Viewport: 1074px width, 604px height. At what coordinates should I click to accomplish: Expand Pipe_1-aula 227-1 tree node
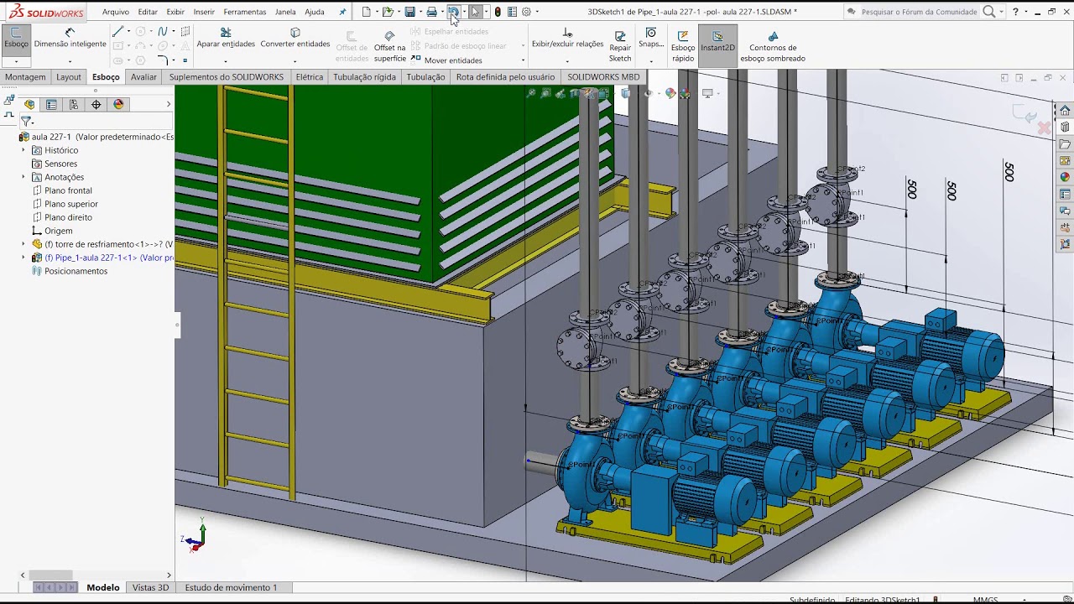23,258
